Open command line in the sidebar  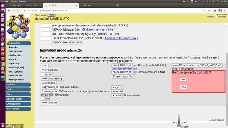[15, 76]
